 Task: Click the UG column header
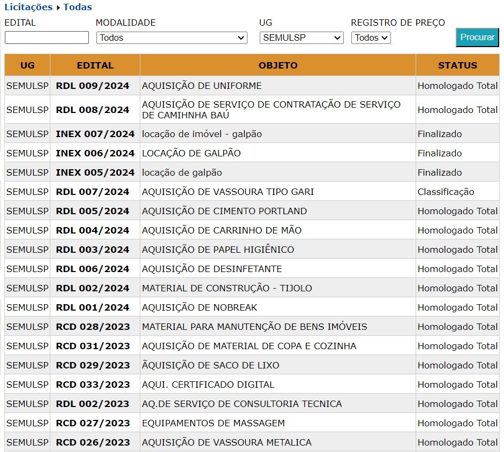[x=27, y=65]
